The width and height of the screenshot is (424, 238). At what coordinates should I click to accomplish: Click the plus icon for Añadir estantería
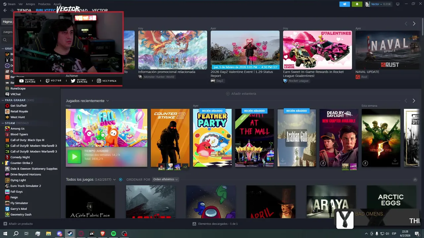pyautogui.click(x=228, y=94)
